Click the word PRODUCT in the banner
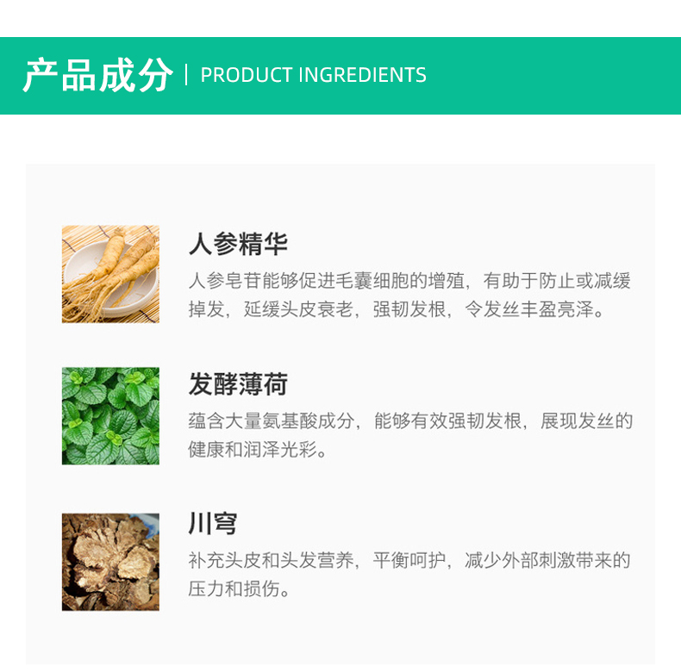 (246, 75)
